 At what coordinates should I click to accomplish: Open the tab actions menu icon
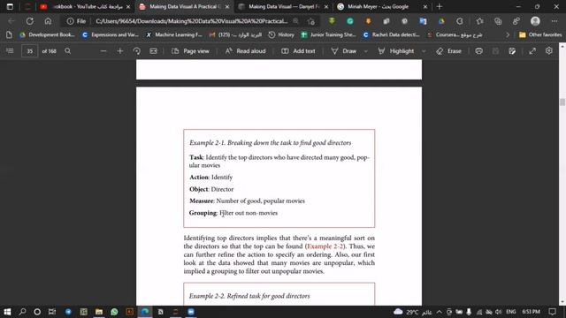(10, 7)
